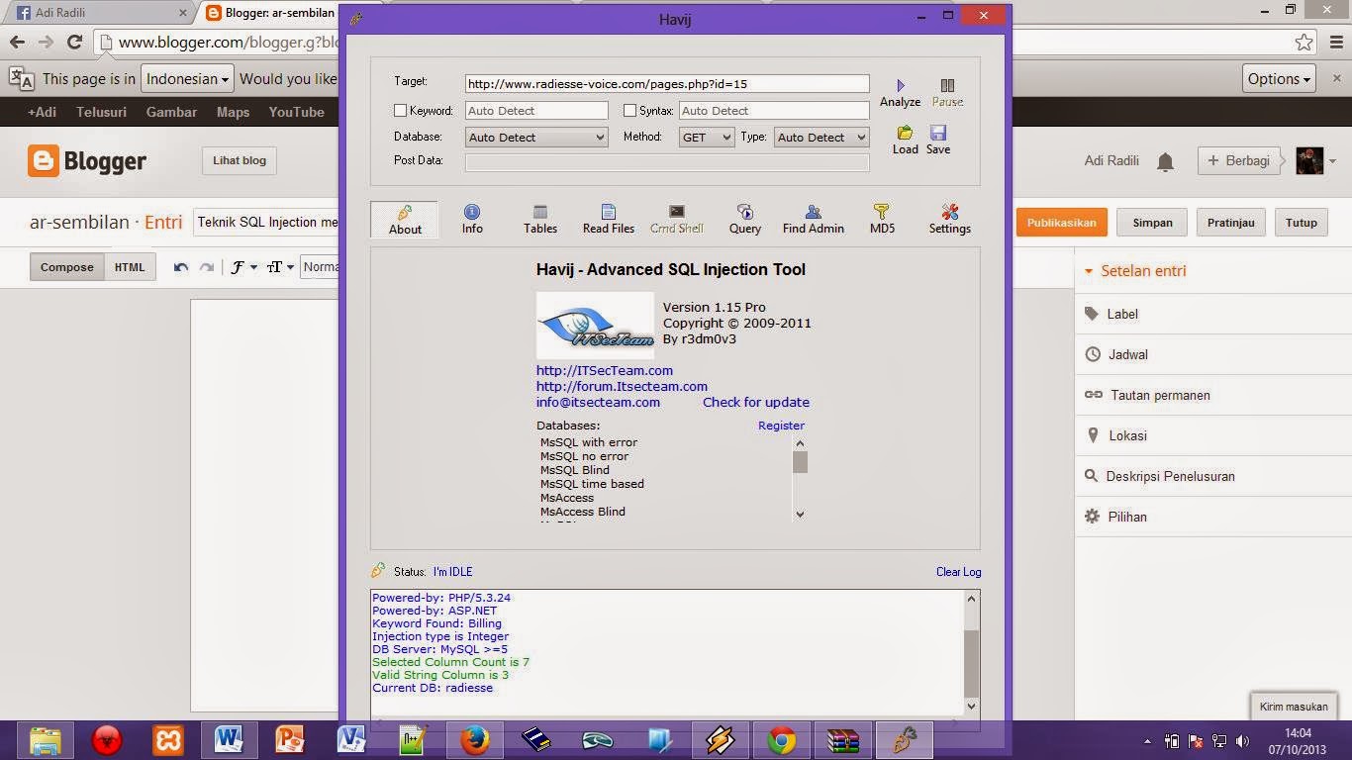Expand the Setelan entri panel
Image resolution: width=1352 pixels, height=760 pixels.
(1135, 271)
